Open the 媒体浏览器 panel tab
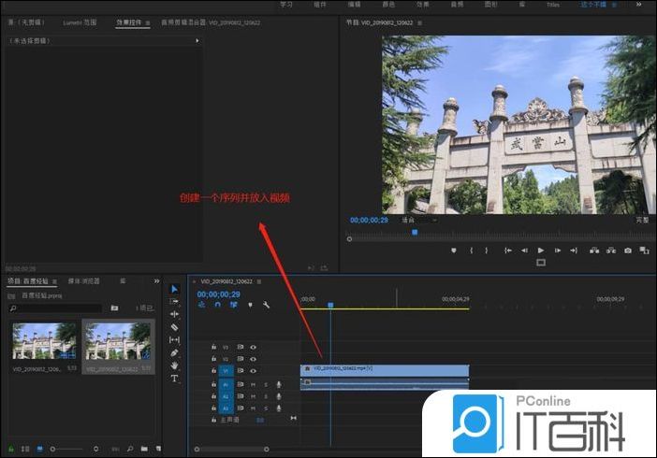The height and width of the screenshot is (458, 657). point(82,280)
